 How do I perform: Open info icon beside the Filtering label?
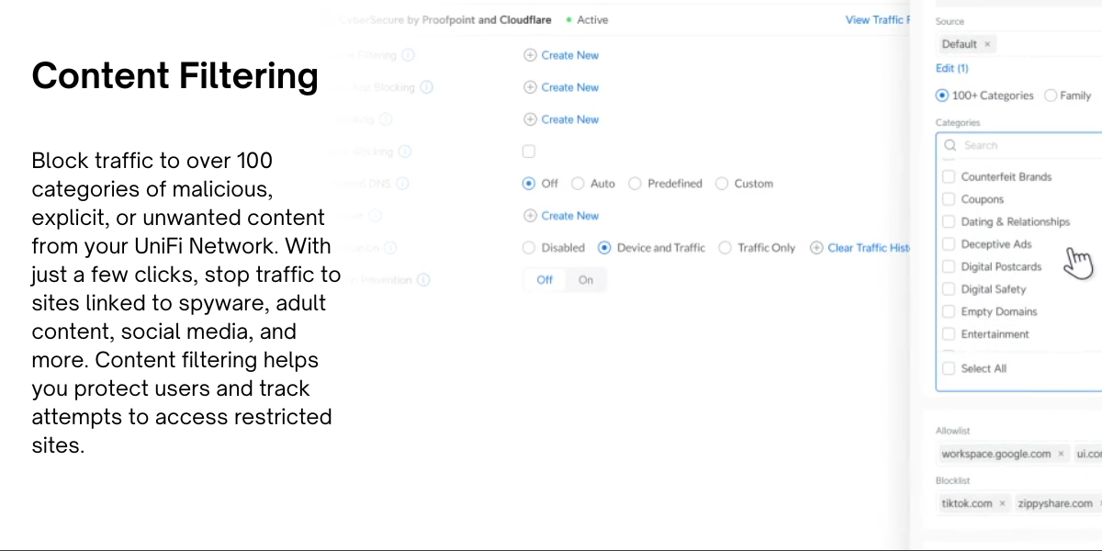tap(409, 55)
